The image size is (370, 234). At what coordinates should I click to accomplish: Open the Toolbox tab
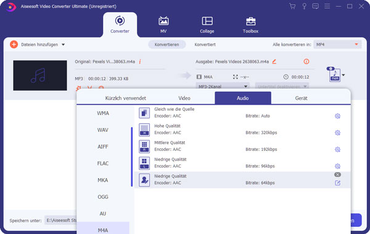250,25
